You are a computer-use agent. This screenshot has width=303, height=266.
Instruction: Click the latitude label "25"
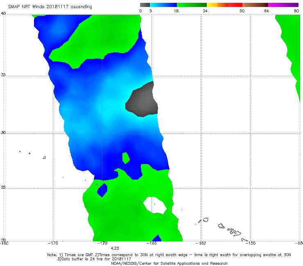tap(3, 187)
